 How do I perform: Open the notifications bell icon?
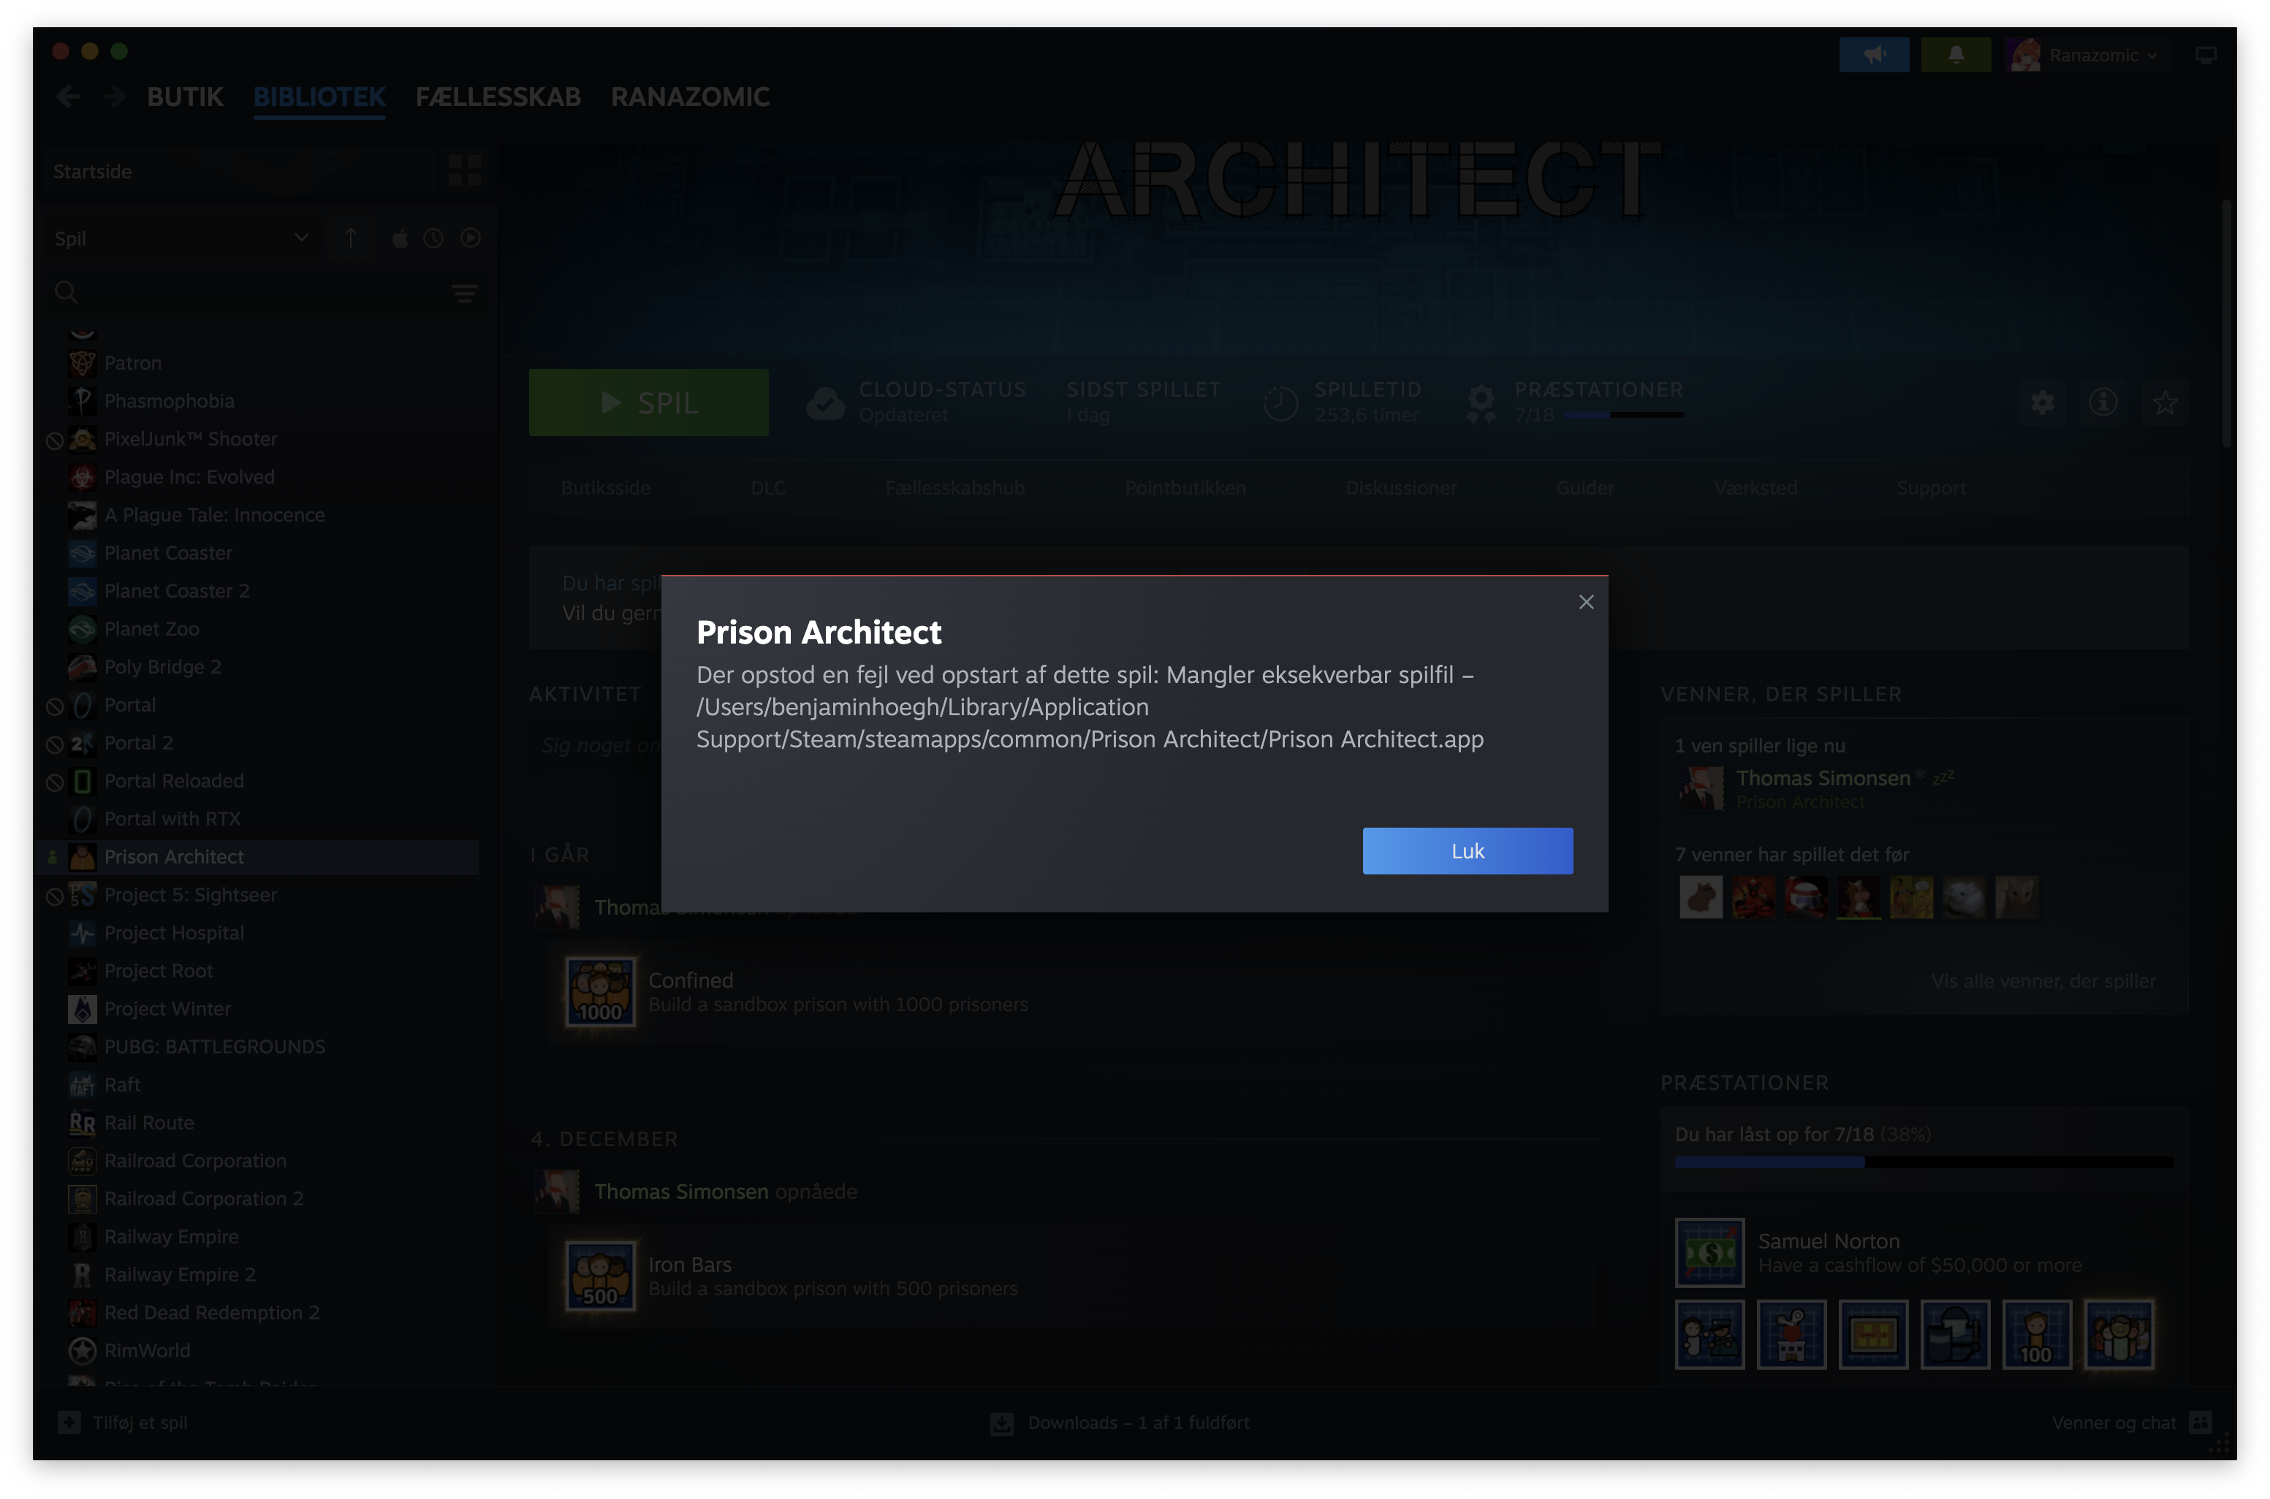coord(1956,55)
